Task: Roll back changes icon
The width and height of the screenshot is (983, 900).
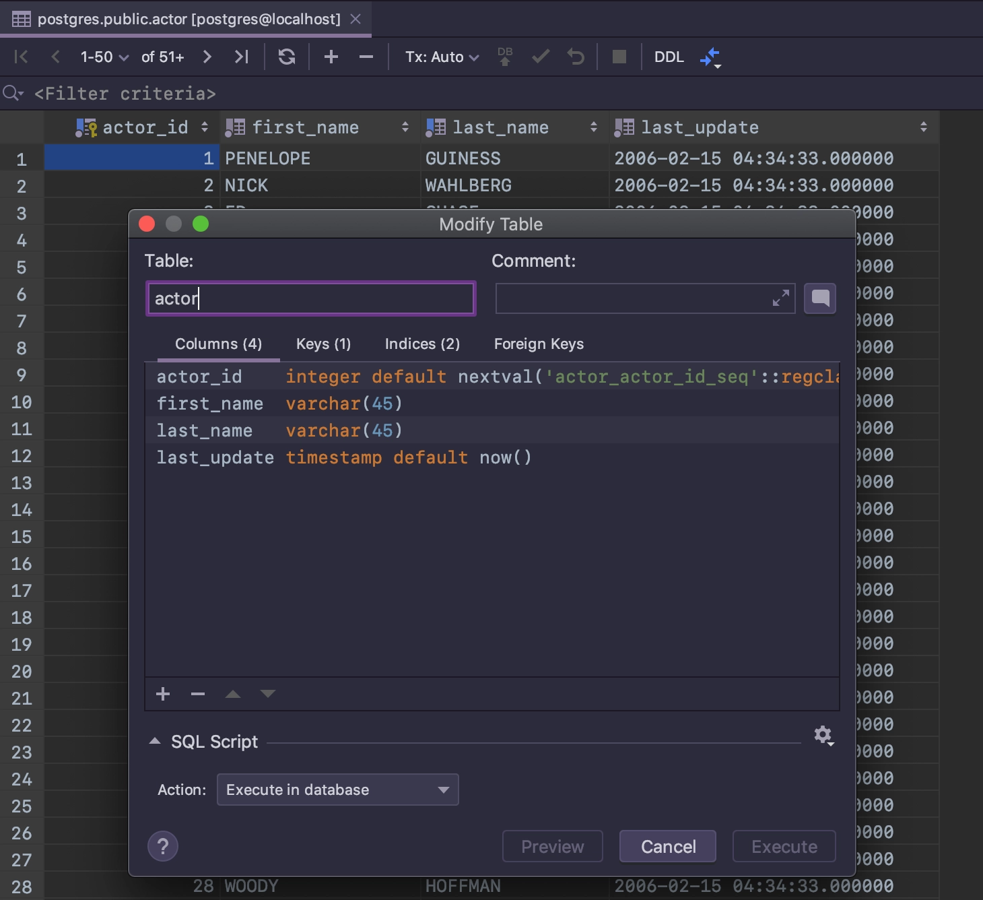Action: [x=576, y=57]
